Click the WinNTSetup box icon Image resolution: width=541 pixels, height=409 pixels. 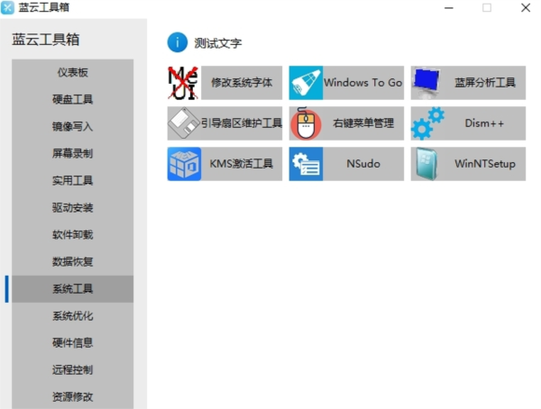(x=427, y=164)
